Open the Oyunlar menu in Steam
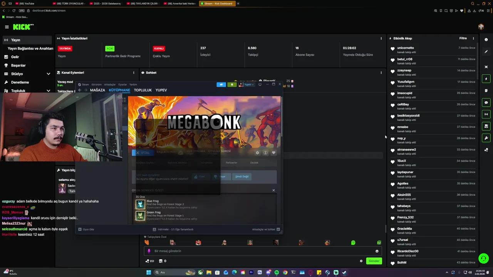Image resolution: width=493 pixels, height=277 pixels. 122,85
